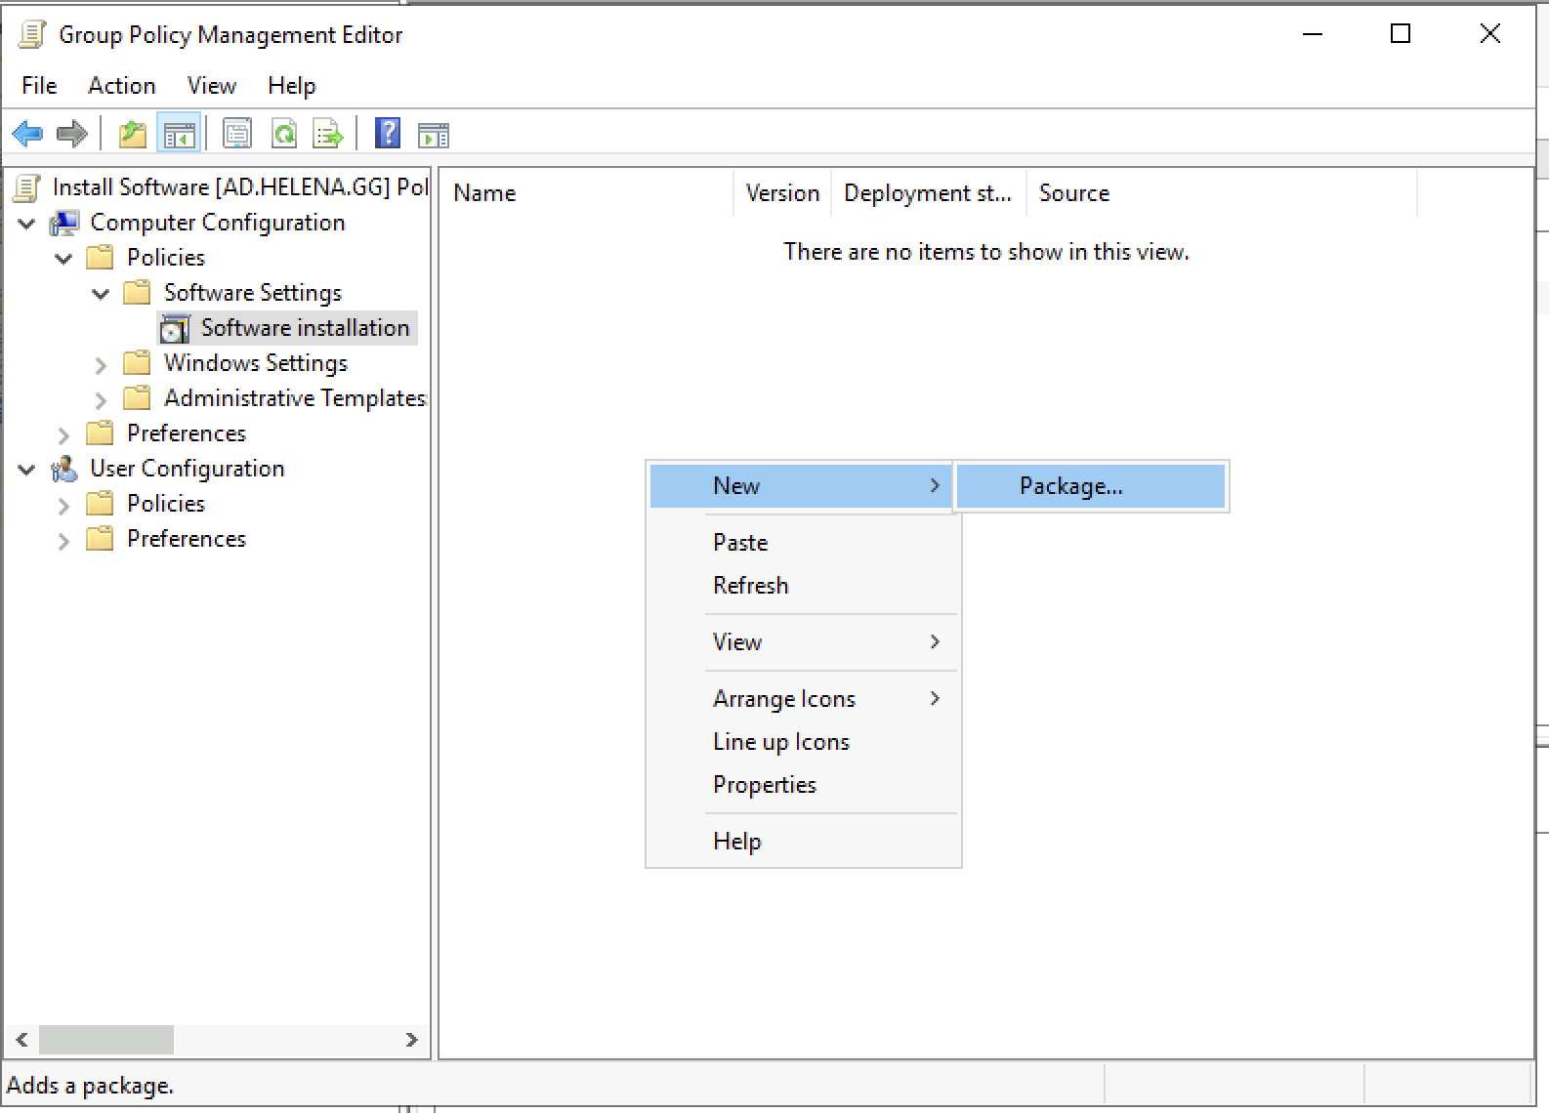The width and height of the screenshot is (1549, 1113).
Task: Click the blue Back arrow in toolbar
Action: tap(28, 134)
